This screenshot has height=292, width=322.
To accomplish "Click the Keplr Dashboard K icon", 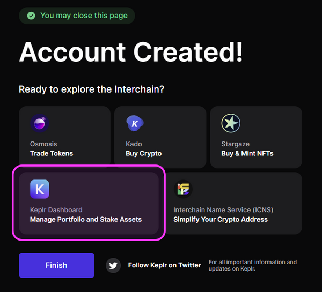I will point(40,189).
